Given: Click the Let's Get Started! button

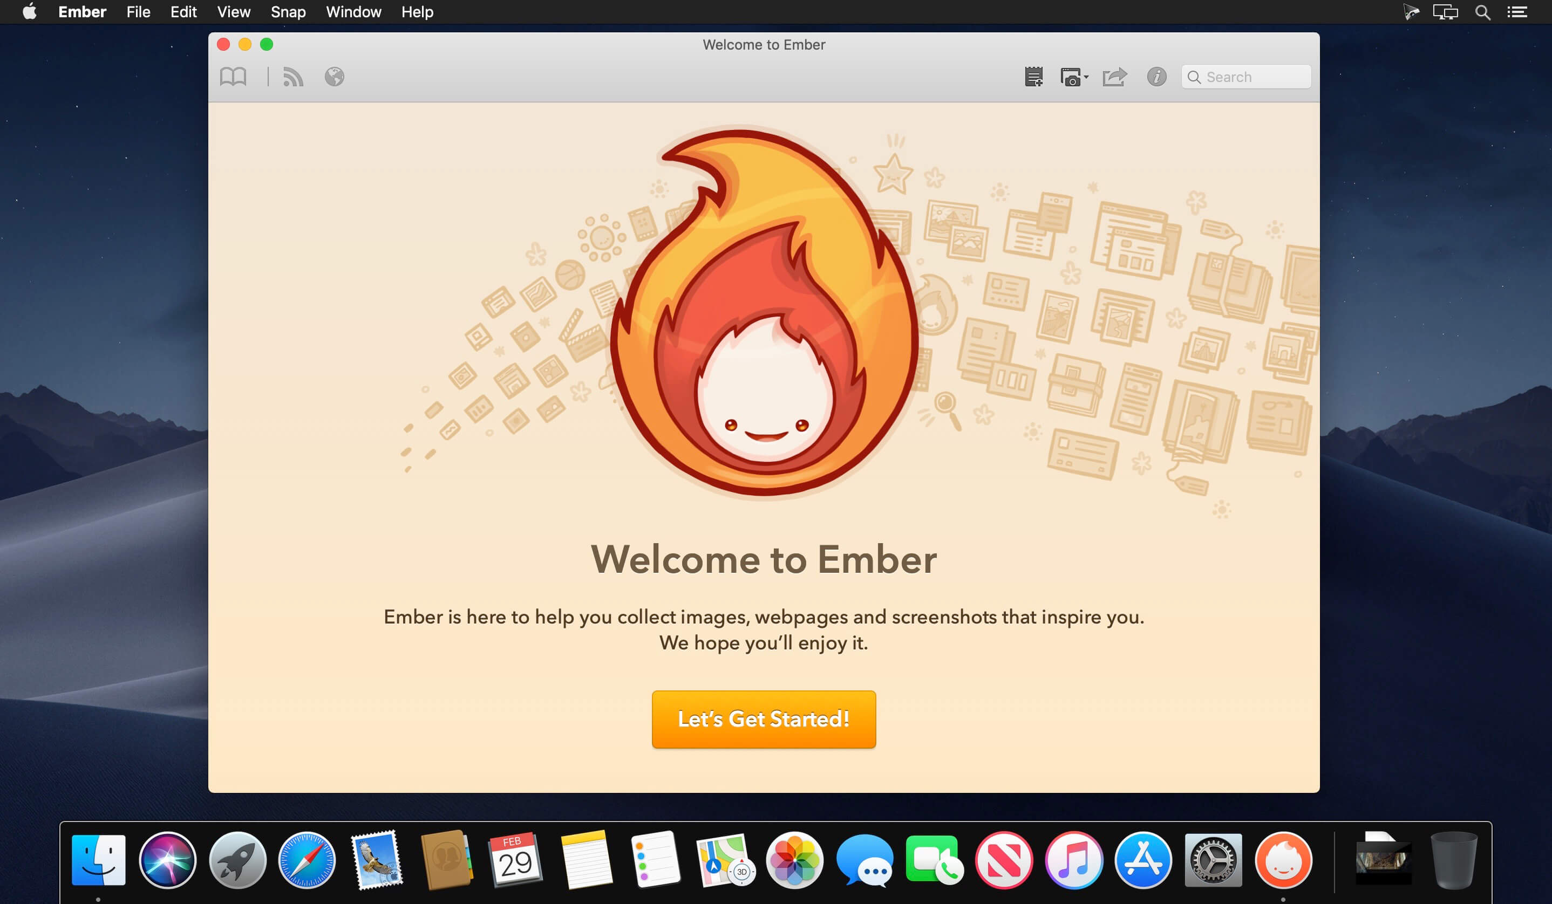Looking at the screenshot, I should click(x=764, y=719).
